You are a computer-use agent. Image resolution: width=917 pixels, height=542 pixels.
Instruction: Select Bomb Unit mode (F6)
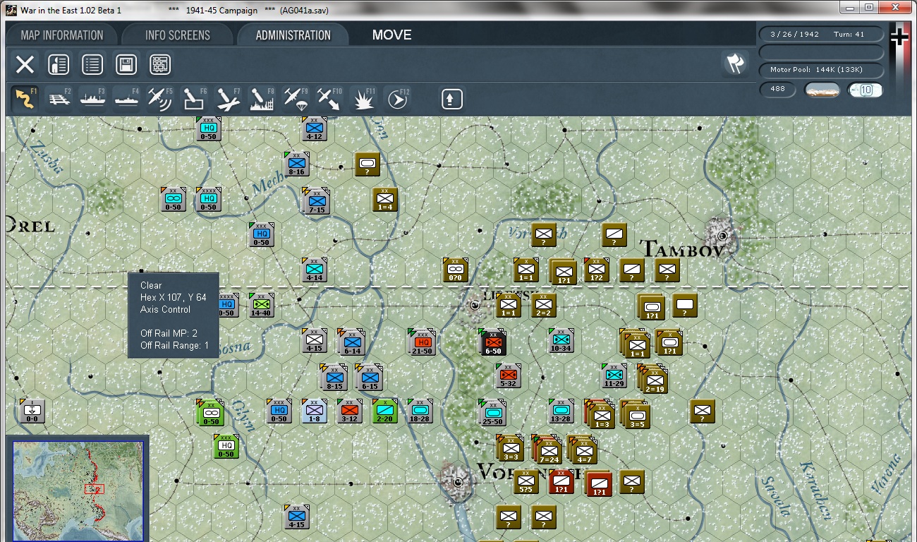point(195,99)
